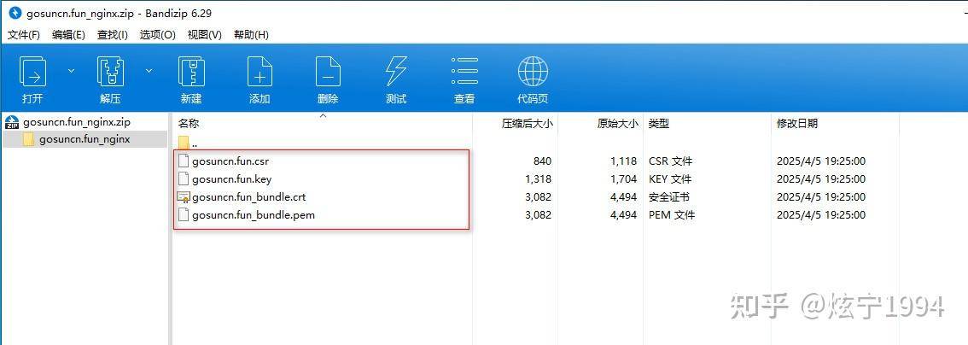The height and width of the screenshot is (345, 968).
Task: Click the date cell of gosuncn.fun.csr row
Action: (x=821, y=161)
